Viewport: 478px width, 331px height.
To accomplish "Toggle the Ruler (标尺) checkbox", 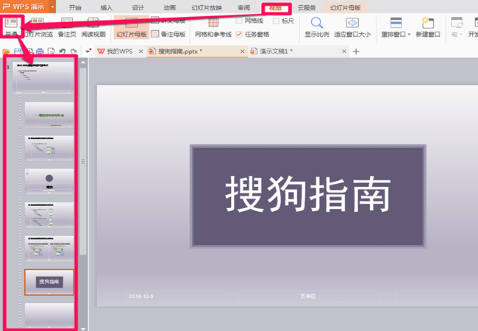I will tap(277, 21).
